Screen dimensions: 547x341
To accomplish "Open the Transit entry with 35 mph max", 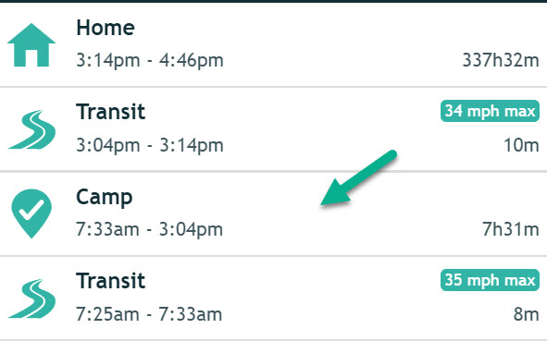I will pos(274,298).
